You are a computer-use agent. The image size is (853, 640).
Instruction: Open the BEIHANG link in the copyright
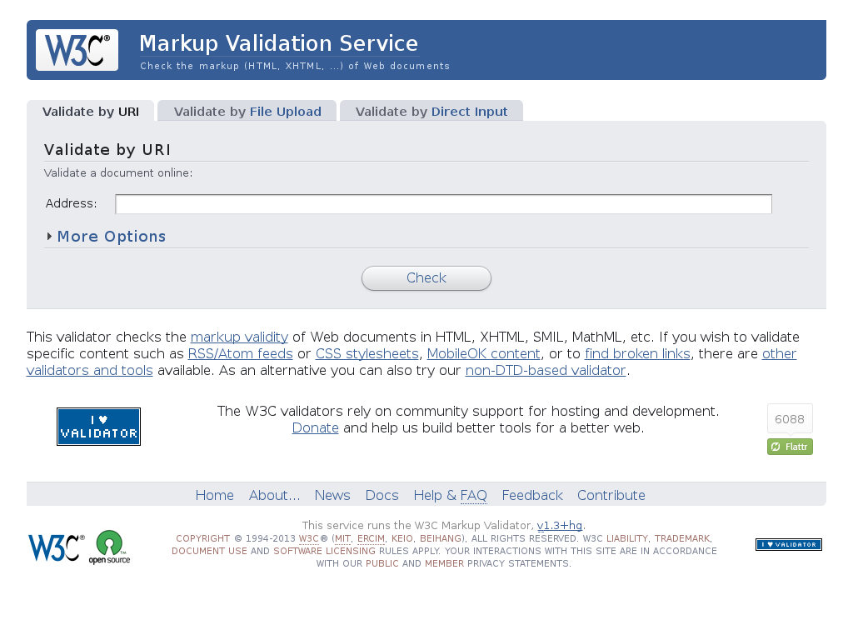tap(441, 538)
